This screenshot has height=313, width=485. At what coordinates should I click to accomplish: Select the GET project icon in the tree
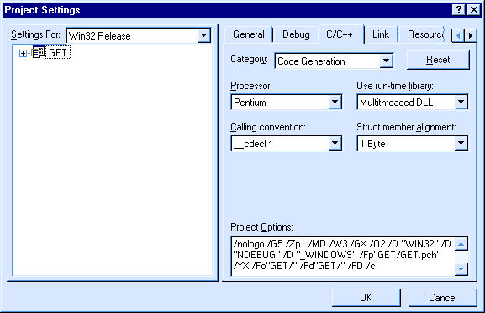38,53
